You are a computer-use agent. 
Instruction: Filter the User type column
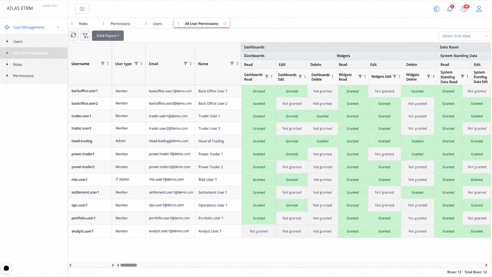[x=136, y=64]
